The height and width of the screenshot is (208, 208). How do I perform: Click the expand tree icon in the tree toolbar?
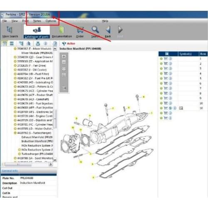21,44
